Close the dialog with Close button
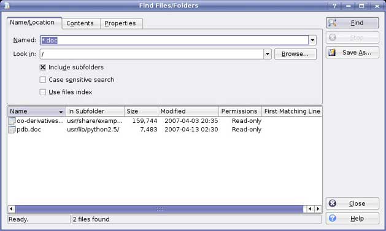386x231 pixels. click(x=352, y=203)
